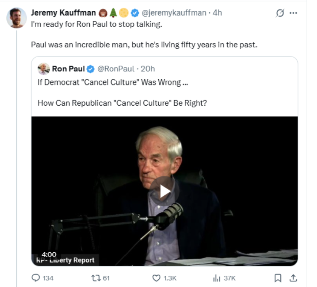317x287 pixels.
Task: Click the @RonPaul handle
Action: point(116,69)
